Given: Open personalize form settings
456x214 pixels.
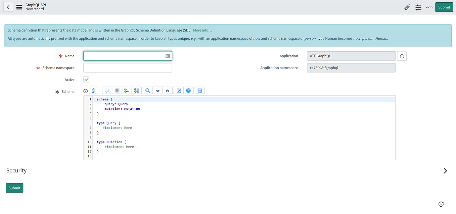Looking at the screenshot, I should pos(418,7).
